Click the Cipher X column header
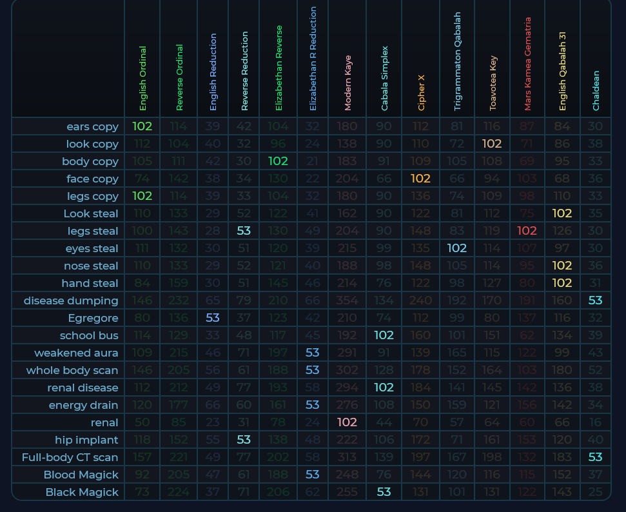This screenshot has width=626, height=512. [421, 92]
